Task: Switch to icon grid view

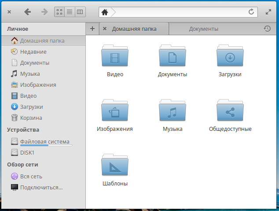Action: point(59,12)
